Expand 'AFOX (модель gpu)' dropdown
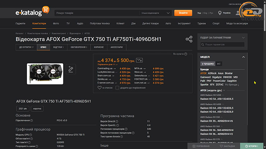 point(224,91)
